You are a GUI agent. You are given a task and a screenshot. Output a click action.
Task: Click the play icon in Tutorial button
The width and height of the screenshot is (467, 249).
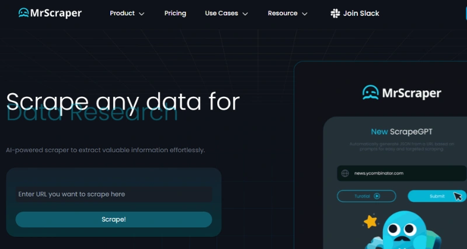tap(377, 197)
